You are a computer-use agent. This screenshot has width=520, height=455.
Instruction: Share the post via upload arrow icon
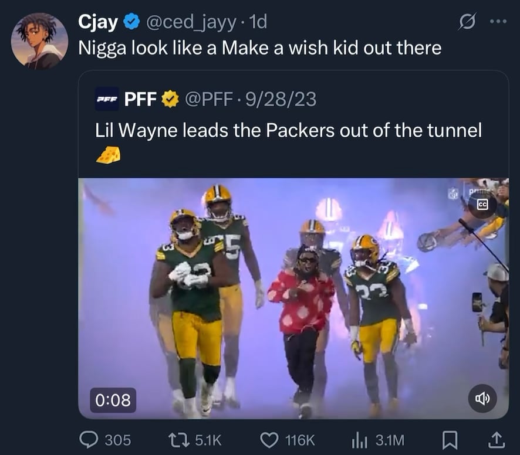point(495,439)
